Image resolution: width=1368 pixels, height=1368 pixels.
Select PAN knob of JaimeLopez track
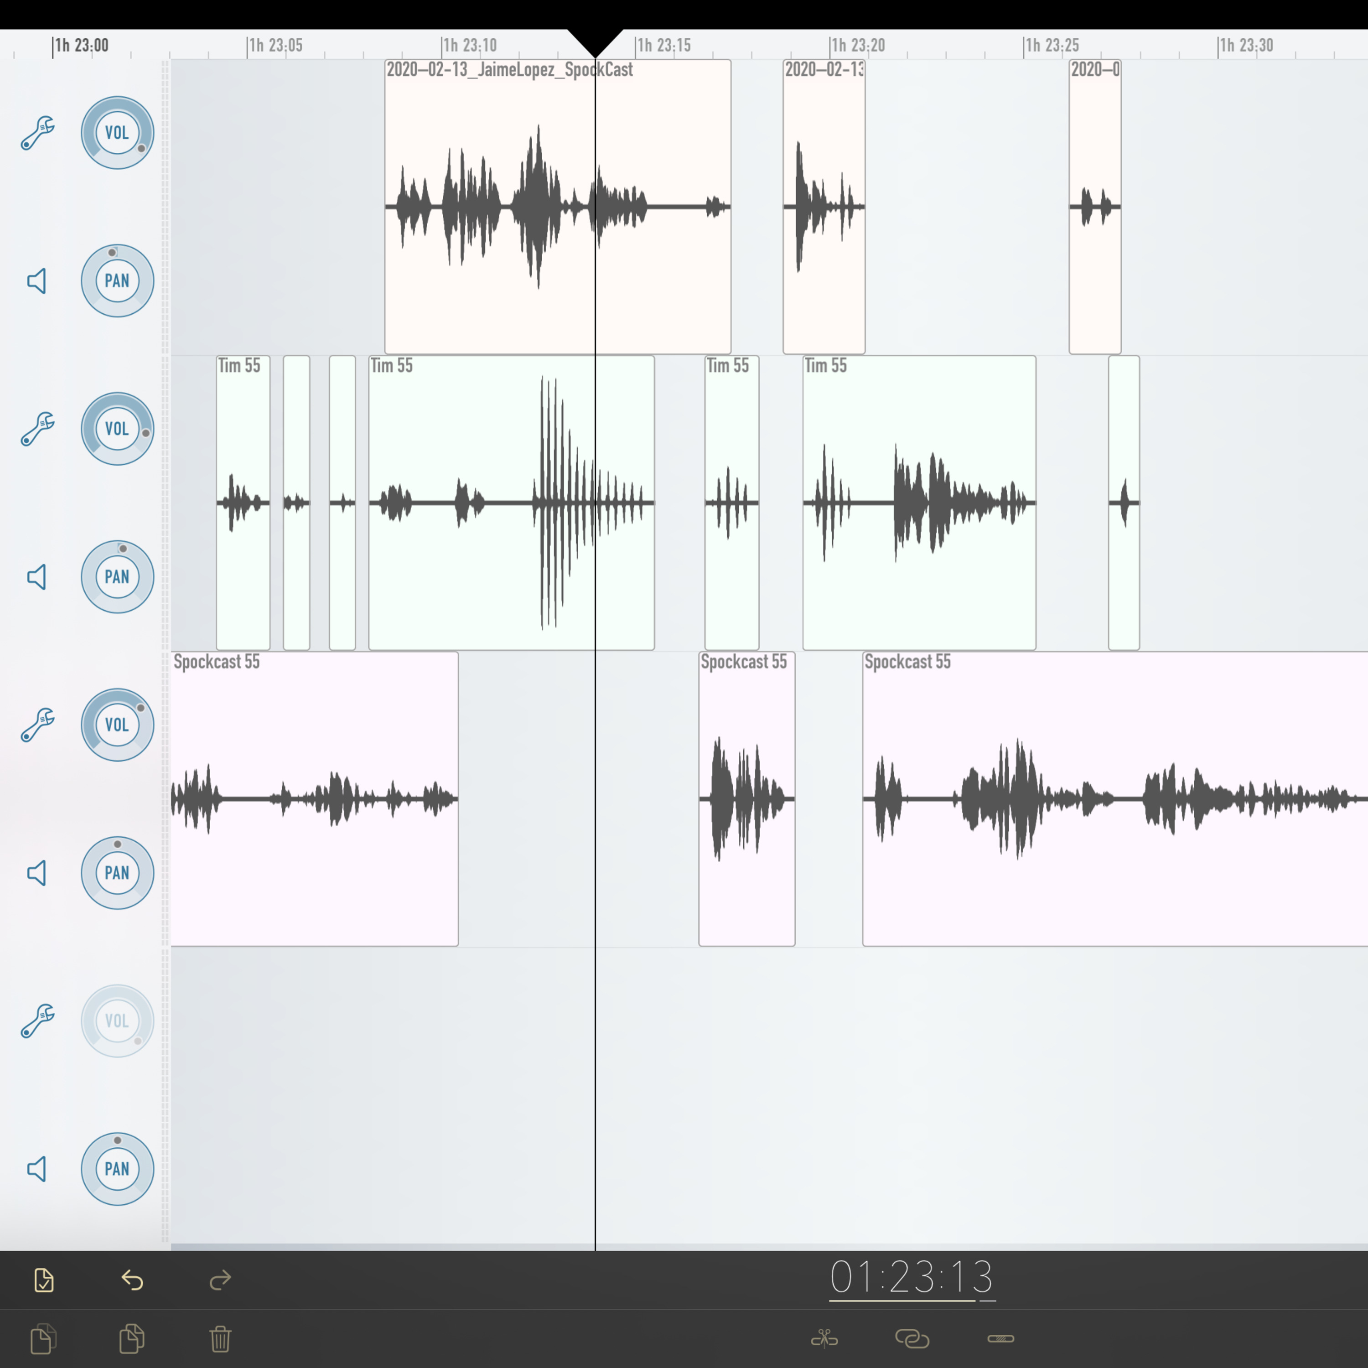[x=118, y=281]
